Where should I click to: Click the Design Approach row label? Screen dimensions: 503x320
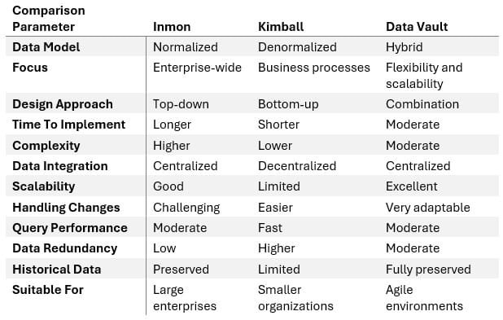(63, 104)
